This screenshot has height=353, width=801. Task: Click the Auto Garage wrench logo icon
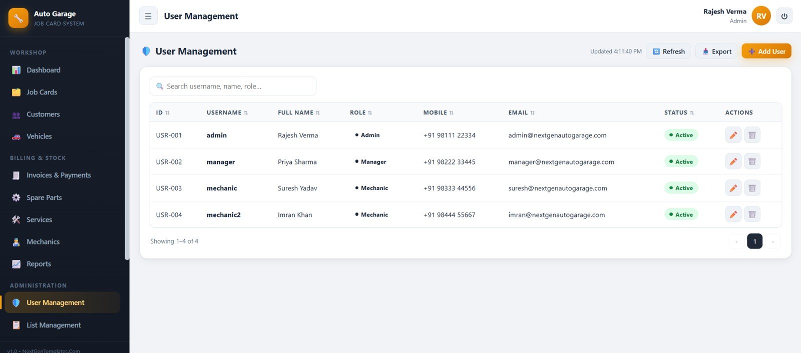[x=19, y=18]
